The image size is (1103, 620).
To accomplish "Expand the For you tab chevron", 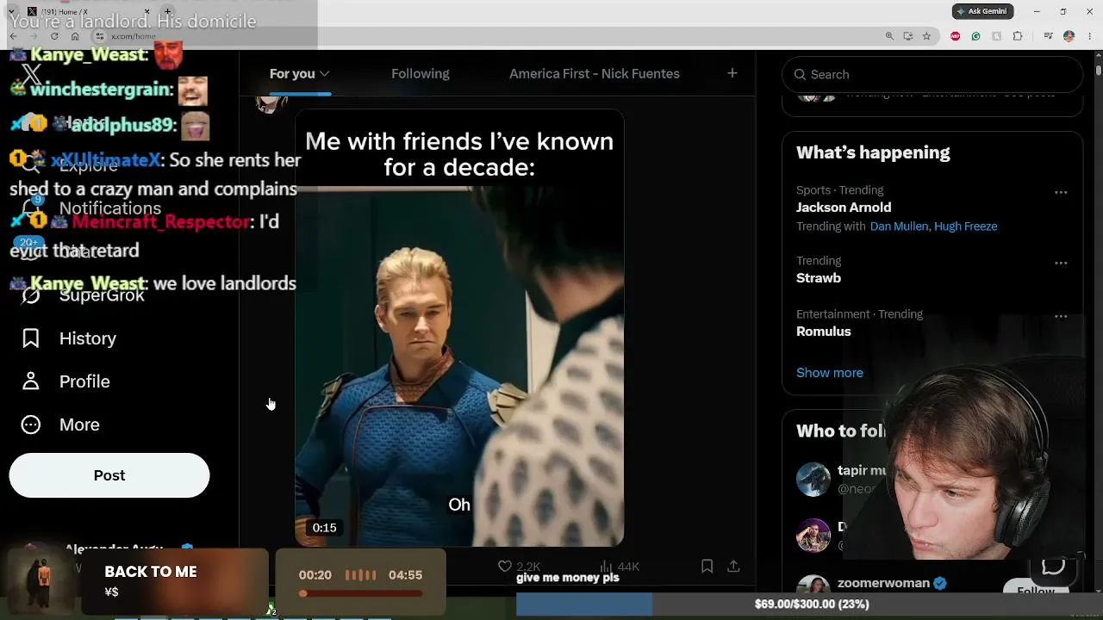I will 324,74.
